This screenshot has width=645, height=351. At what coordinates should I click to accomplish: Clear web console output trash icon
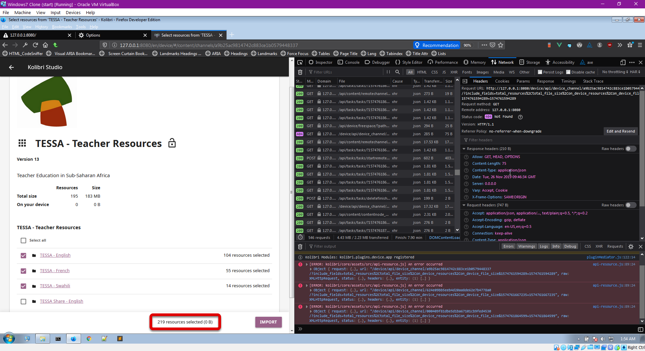[300, 247]
